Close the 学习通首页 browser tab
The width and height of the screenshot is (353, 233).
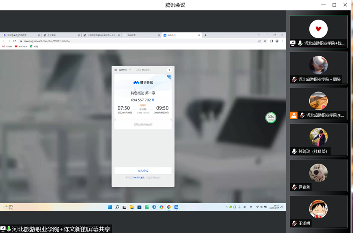(x=39, y=35)
